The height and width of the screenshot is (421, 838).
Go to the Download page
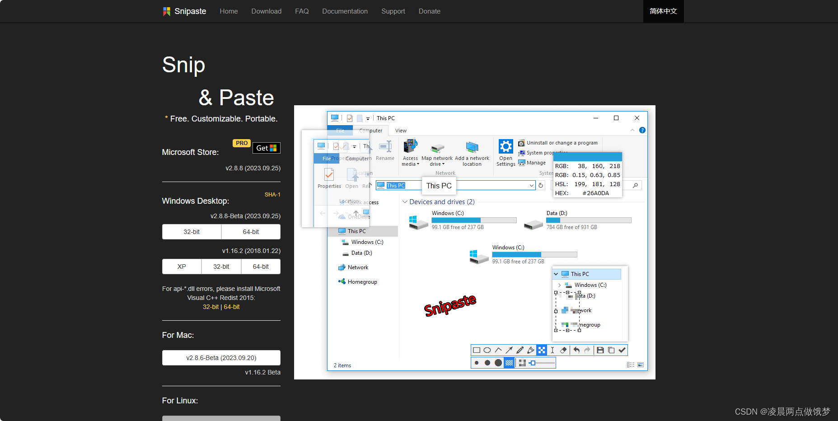pos(267,11)
